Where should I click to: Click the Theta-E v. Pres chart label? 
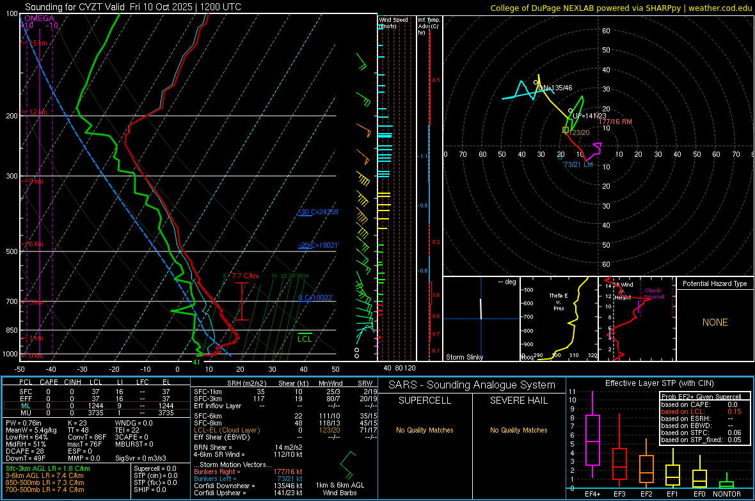tap(559, 301)
